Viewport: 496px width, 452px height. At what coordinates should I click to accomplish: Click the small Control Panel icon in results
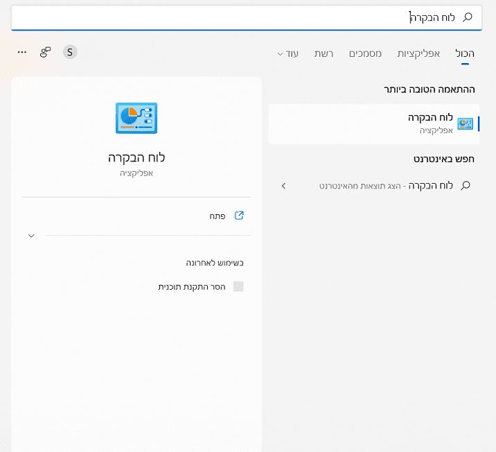click(x=465, y=124)
